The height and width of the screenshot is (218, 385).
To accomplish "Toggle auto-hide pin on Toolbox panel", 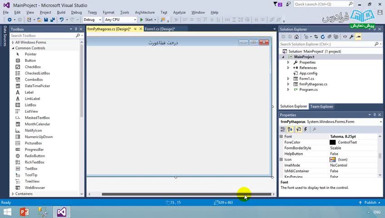I will pyautogui.click(x=76, y=29).
